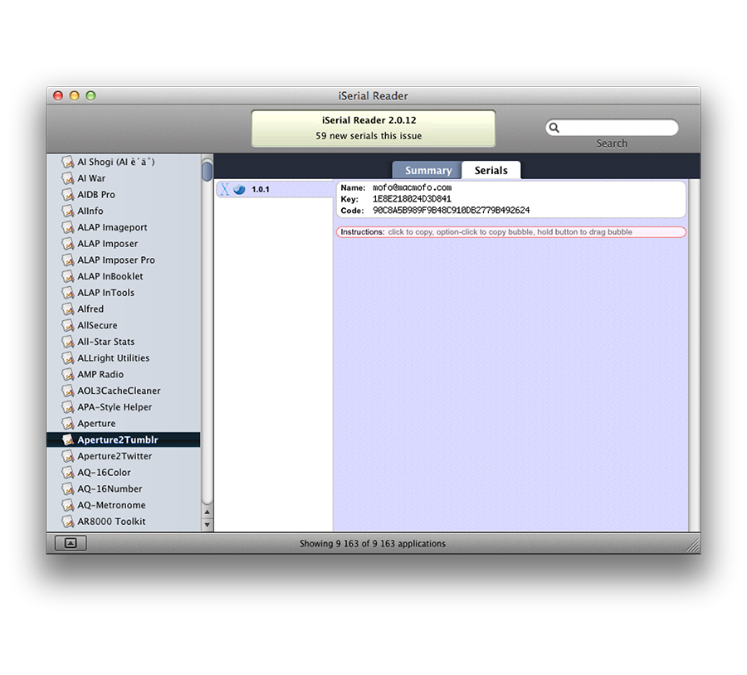
Task: Click the status text showing 9 163 applications
Action: pyautogui.click(x=373, y=543)
